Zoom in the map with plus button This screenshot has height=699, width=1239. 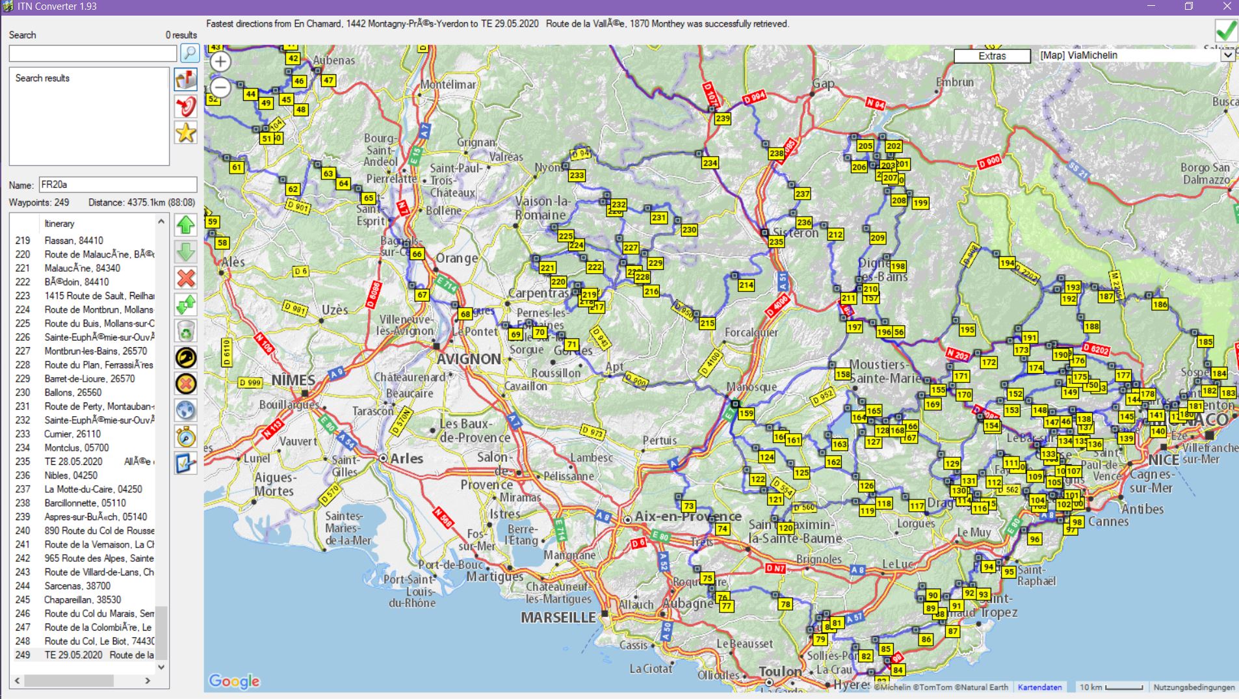(x=220, y=62)
